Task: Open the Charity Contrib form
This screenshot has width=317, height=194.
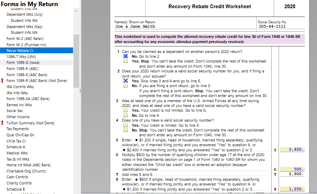Action: pyautogui.click(x=19, y=183)
